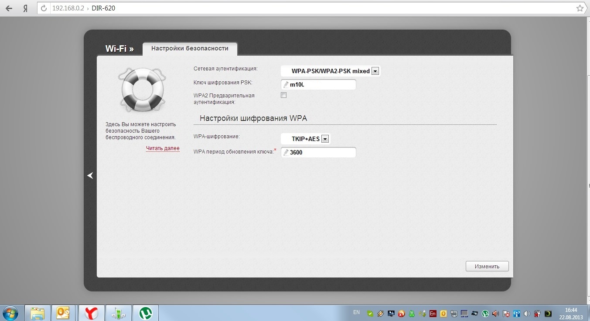The image size is (590, 321).
Task: Click the power plug battery tray icon
Action: click(x=538, y=313)
